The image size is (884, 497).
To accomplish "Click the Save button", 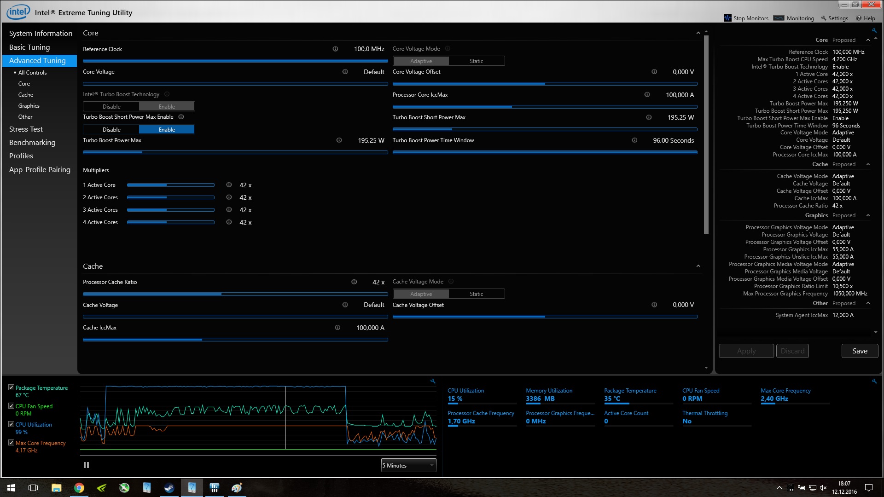I will 860,351.
